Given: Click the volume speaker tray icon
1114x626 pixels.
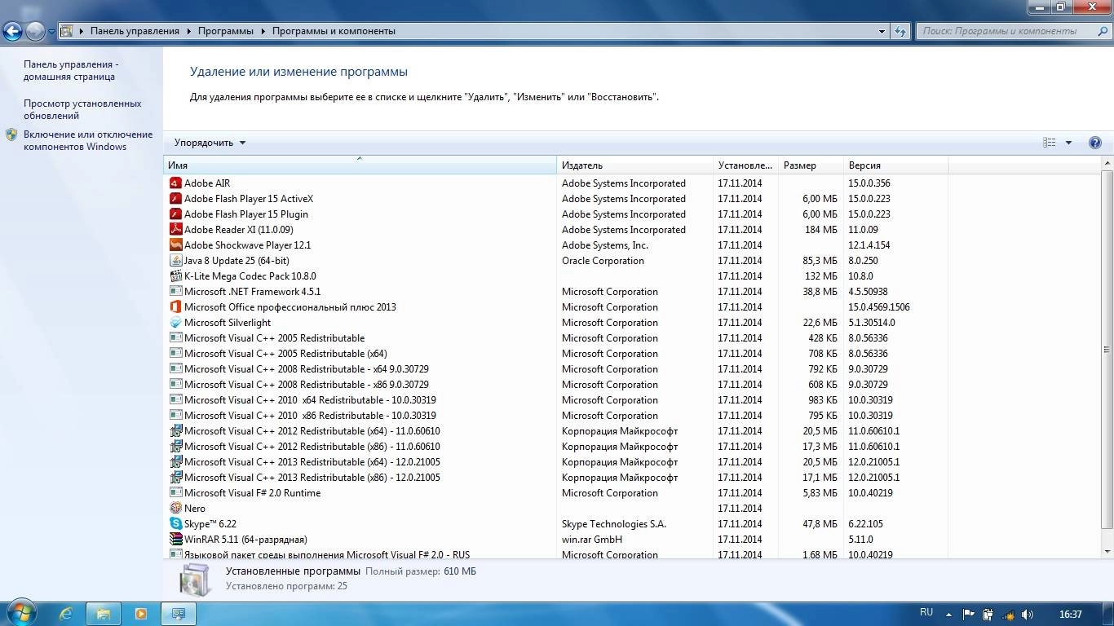Looking at the screenshot, I should [1028, 615].
